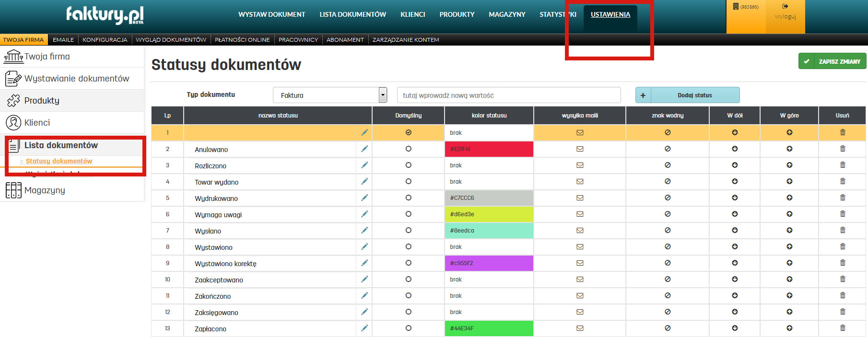The image size is (868, 351).
Task: Delete the Zapłacono status
Action: tap(843, 328)
